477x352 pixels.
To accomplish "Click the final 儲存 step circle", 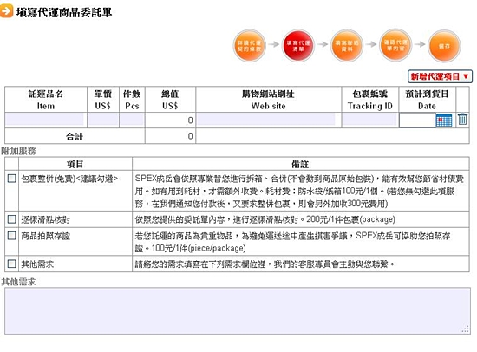I will click(x=444, y=46).
